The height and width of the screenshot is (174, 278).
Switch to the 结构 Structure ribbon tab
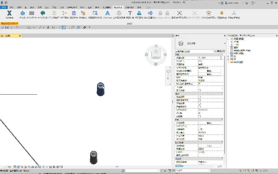pyautogui.click(x=19, y=7)
